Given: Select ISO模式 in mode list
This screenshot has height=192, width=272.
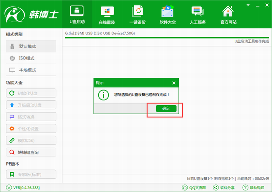Looking at the screenshot, I should [31, 58].
